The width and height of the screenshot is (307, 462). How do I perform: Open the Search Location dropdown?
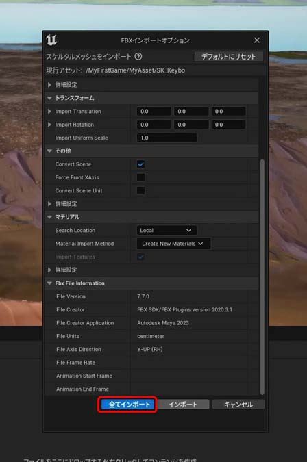[x=167, y=230]
